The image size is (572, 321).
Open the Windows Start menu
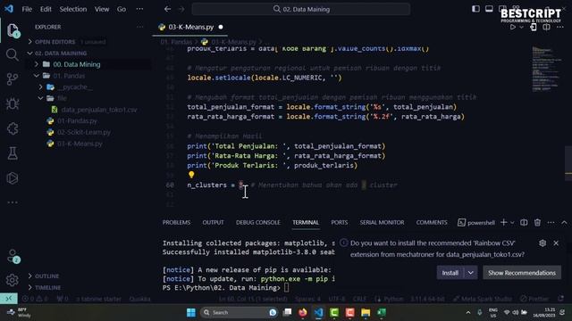pos(191,312)
